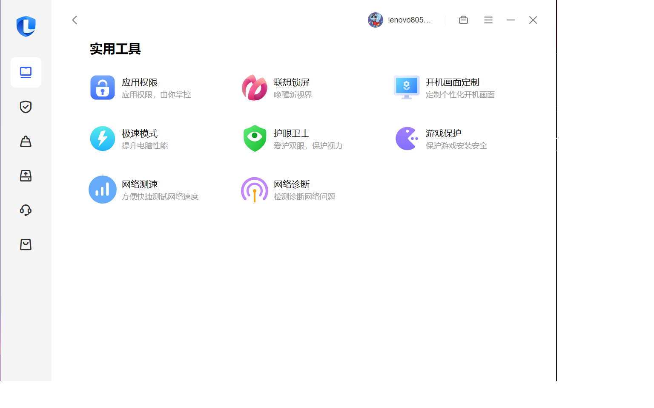Click description 定制个性化开机画面
Screen dimensions: 654x408
460,95
